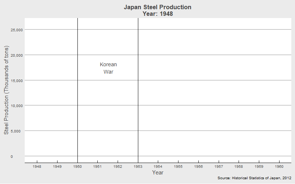Viewport: 295px width, 184px height.
Task: Select the 20,000 y-axis value label
Action: (17, 55)
